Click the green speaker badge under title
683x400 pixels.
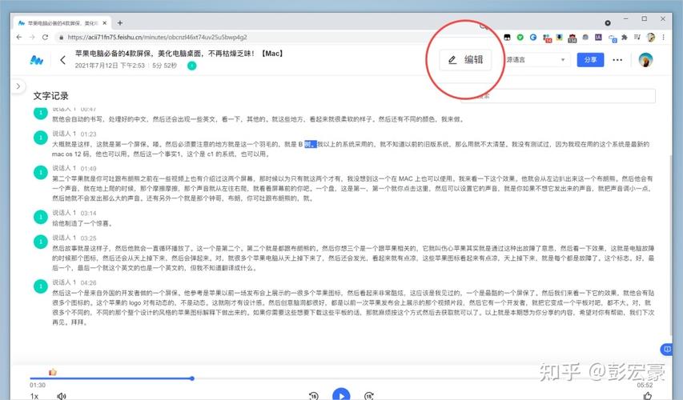pyautogui.click(x=191, y=66)
